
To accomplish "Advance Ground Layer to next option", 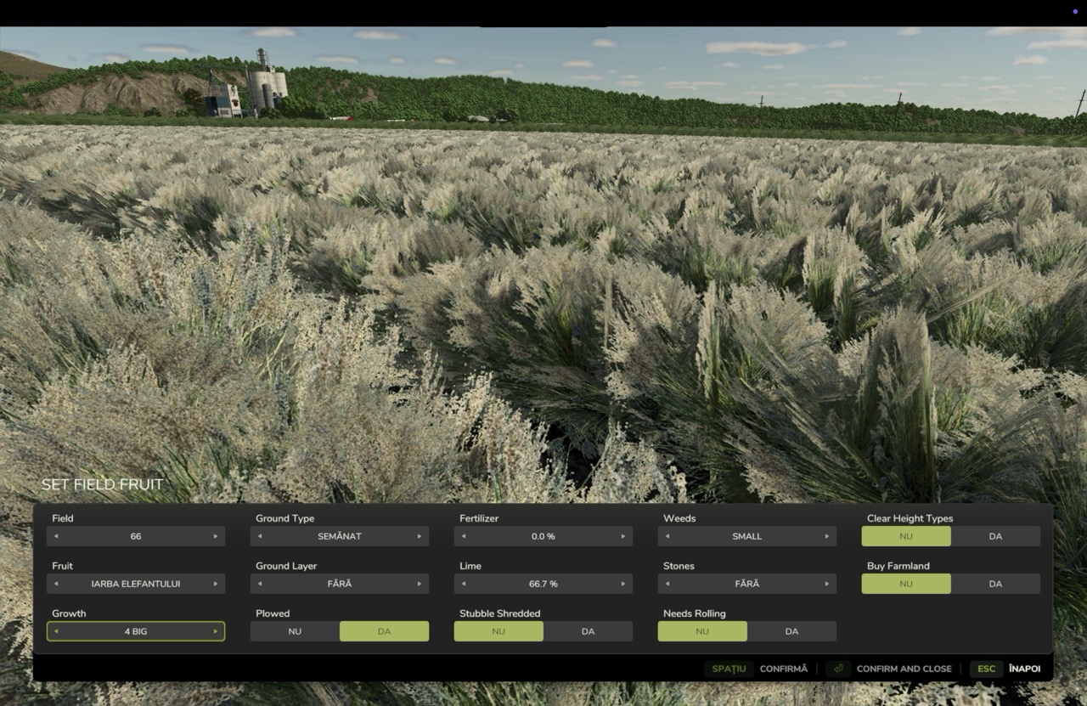I will click(x=420, y=584).
